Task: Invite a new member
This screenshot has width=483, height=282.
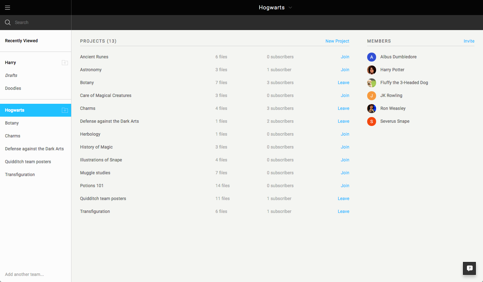Action: pyautogui.click(x=469, y=41)
